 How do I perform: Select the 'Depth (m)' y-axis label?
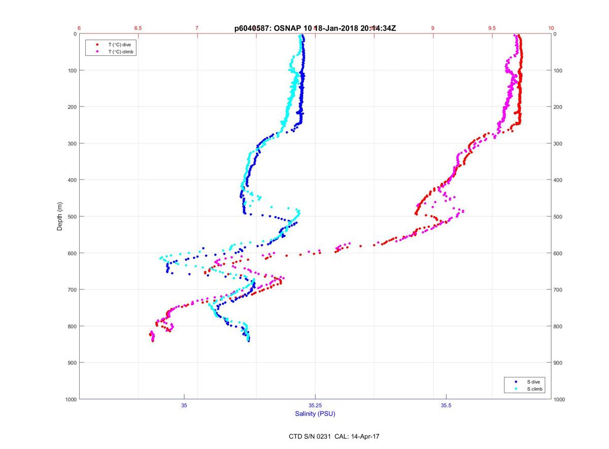[x=60, y=216]
